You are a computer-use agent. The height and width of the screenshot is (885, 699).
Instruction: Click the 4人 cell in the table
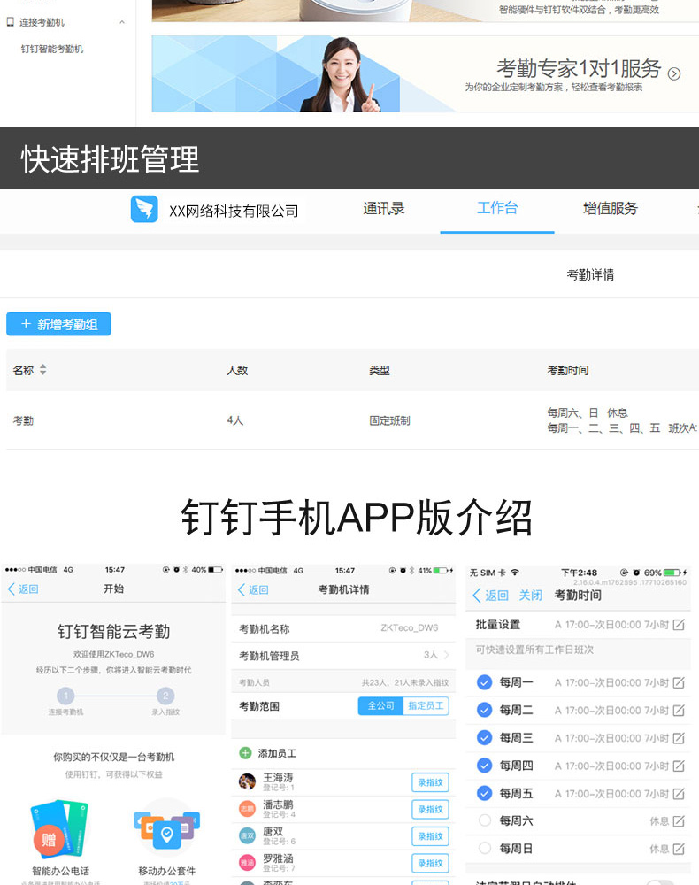pos(235,420)
